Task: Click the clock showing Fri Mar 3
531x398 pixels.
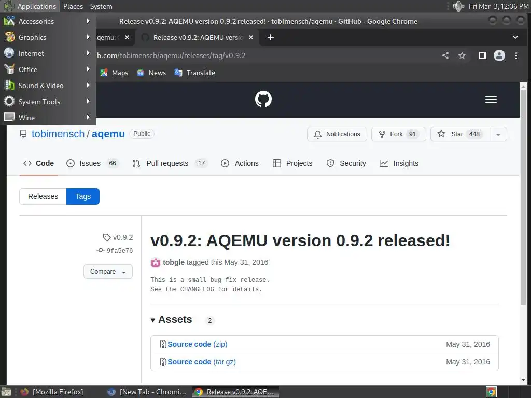Action: pos(498,6)
